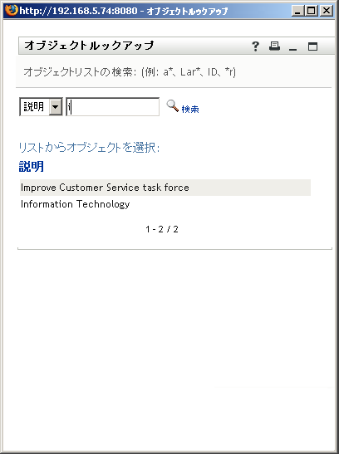The height and width of the screenshot is (454, 339).
Task: Click the 1 - 2 / 2 pagination text
Action: (x=162, y=229)
